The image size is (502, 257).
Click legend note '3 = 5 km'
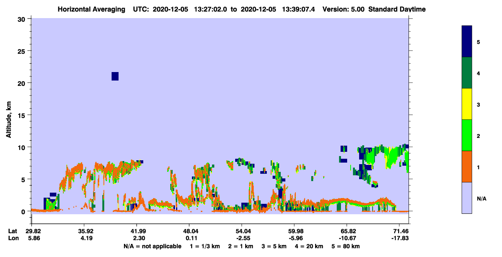[x=274, y=247]
